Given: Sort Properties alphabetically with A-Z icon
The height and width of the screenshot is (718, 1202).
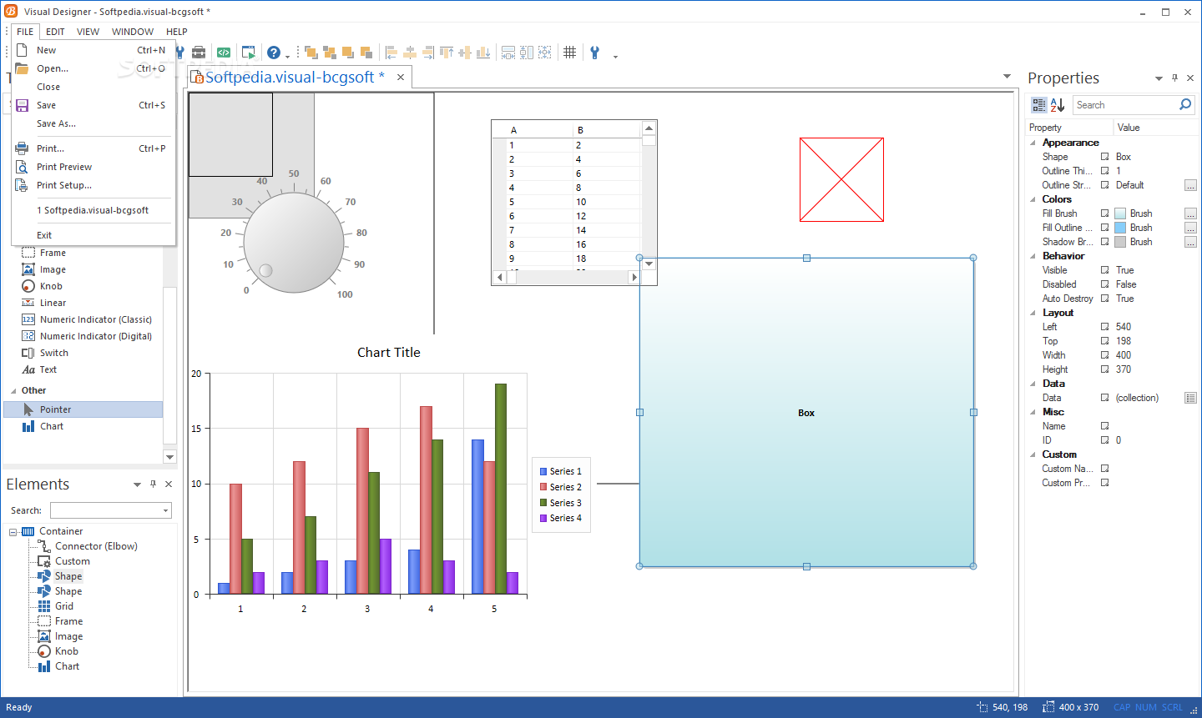Looking at the screenshot, I should [x=1057, y=105].
